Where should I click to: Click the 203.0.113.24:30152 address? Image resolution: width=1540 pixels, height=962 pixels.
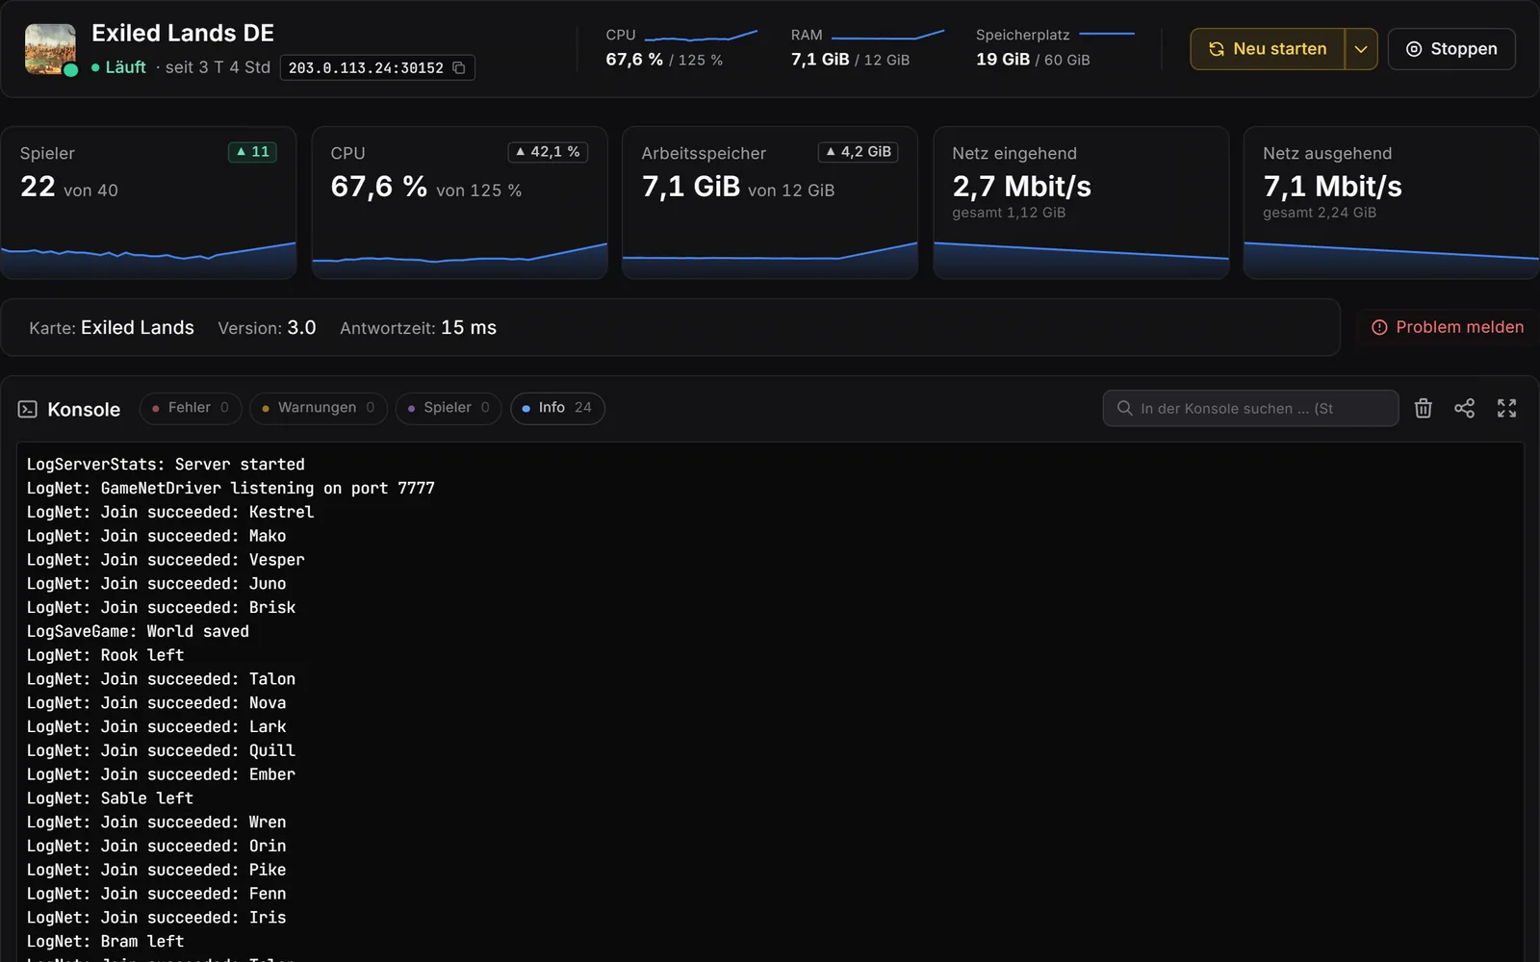tap(366, 68)
